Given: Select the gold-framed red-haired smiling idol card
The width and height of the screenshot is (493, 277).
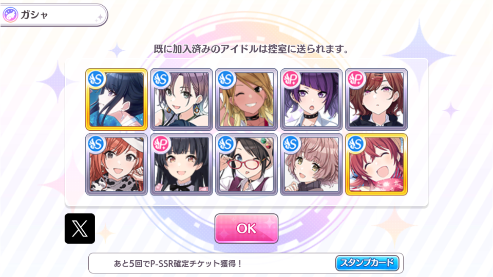Looking at the screenshot, I should pyautogui.click(x=376, y=165).
